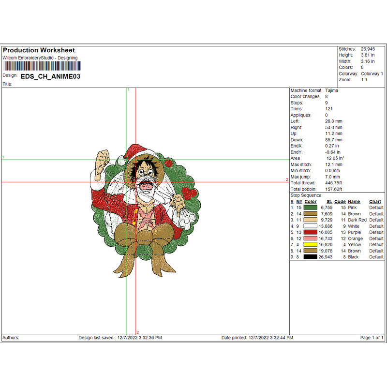Viewport: 387px width, 387px height.
Task: Click the design name EDS_CH_ANIME03
Action: tap(51, 76)
